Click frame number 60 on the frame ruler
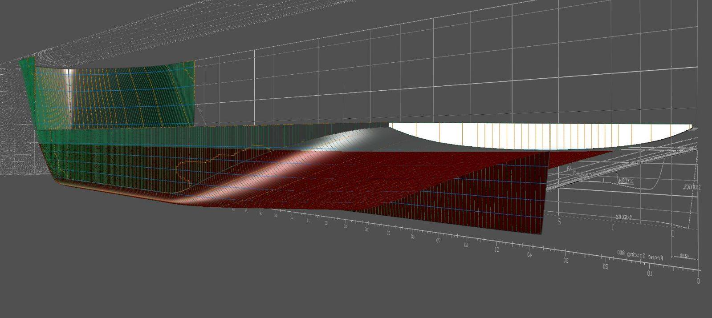This screenshot has height=318, width=712. [x=466, y=245]
